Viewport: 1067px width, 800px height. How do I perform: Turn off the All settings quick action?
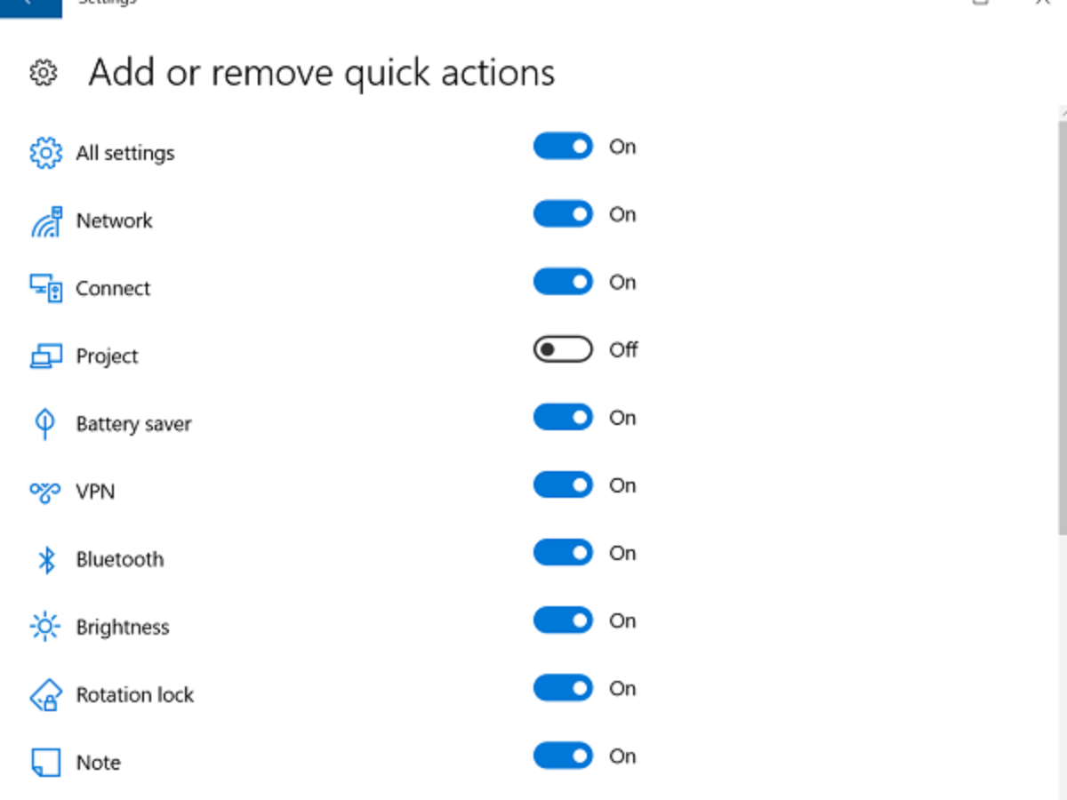coord(563,147)
